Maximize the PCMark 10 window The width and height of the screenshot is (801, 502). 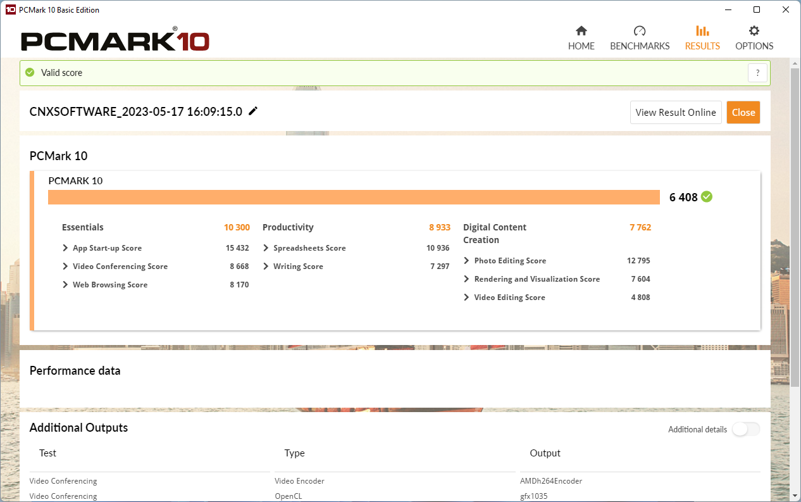tap(757, 9)
